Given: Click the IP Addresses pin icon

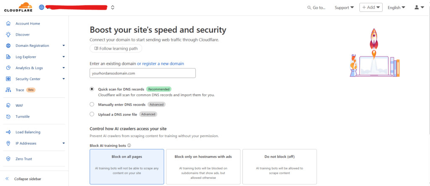Looking at the screenshot, I should click(8, 143).
